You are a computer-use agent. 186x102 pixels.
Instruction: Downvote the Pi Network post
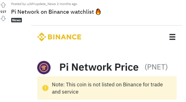pyautogui.click(x=3, y=18)
